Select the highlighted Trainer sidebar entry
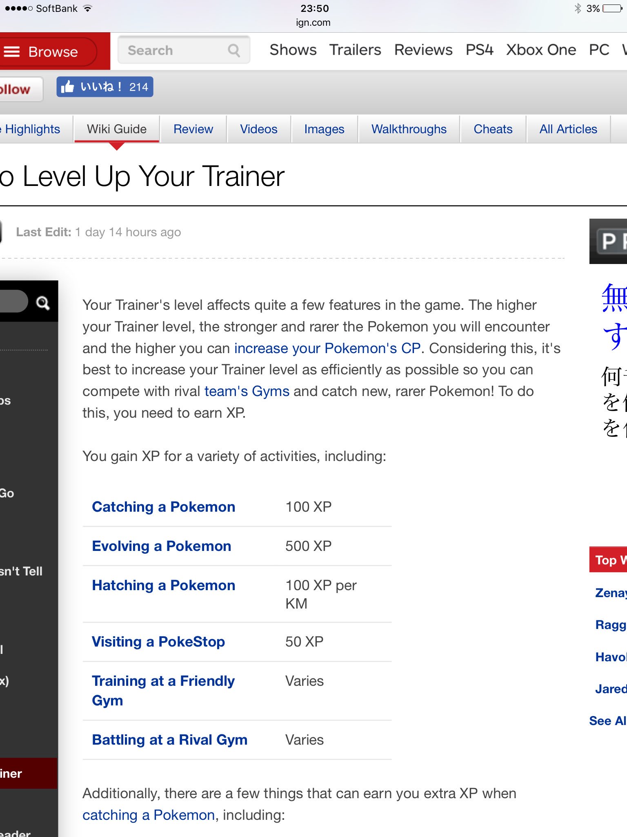Viewport: 627px width, 837px height. (29, 773)
